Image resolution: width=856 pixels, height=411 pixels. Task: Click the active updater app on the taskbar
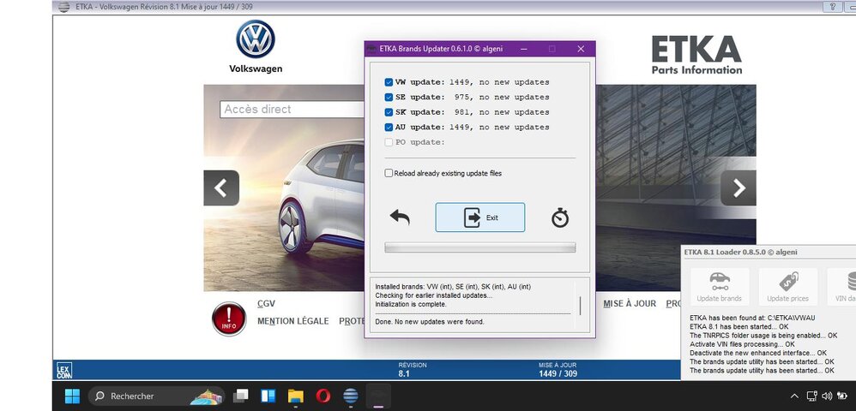click(x=378, y=396)
